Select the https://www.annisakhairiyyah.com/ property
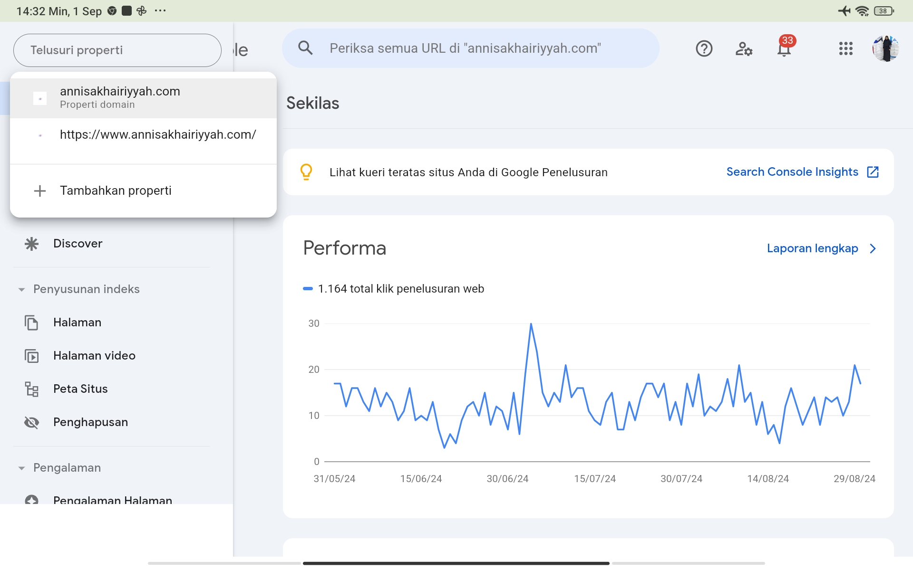This screenshot has height=570, width=913. click(143, 135)
